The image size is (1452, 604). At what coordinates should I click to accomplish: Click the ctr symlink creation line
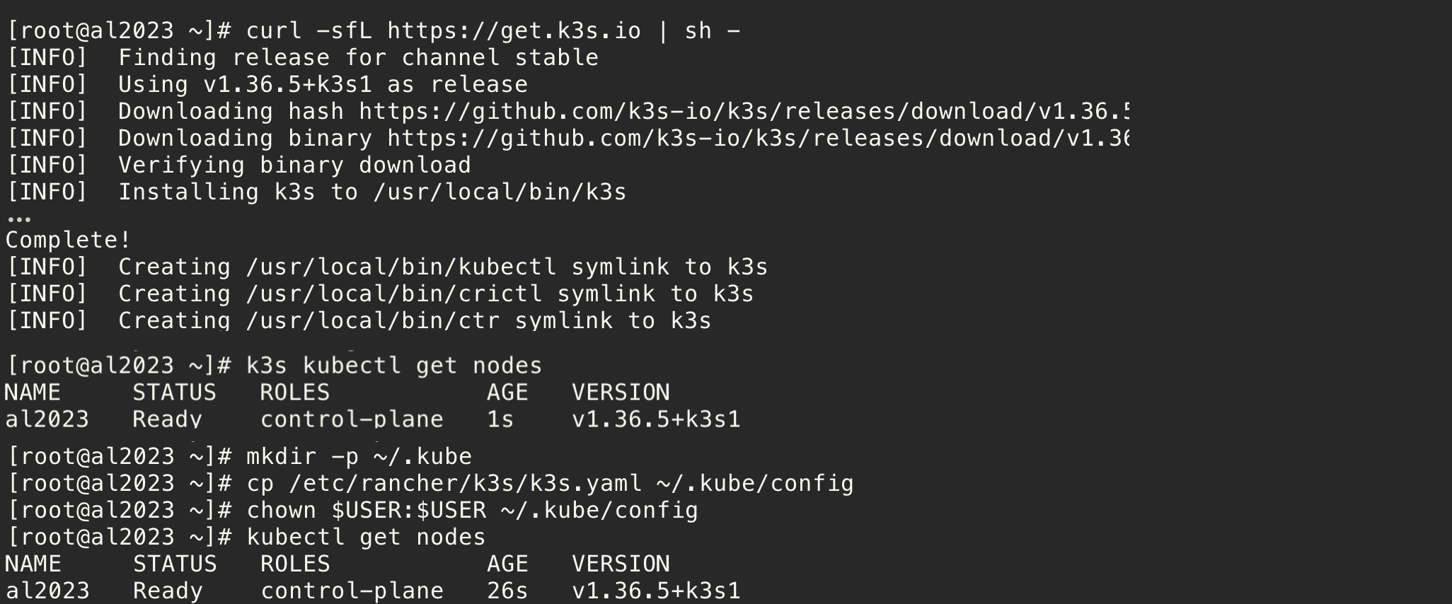(x=359, y=320)
